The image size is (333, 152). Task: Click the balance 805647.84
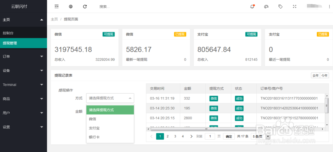pos(214,49)
